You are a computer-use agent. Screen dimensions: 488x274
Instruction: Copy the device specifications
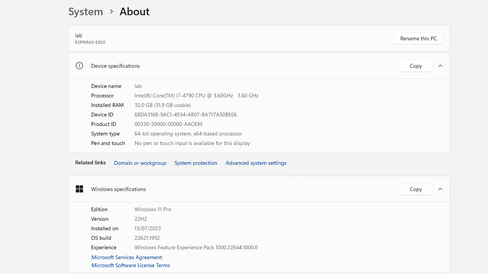pyautogui.click(x=416, y=66)
